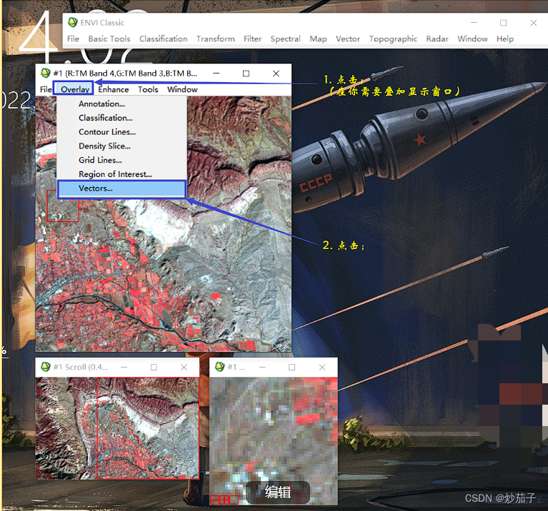Open the Transform menu

(x=215, y=39)
